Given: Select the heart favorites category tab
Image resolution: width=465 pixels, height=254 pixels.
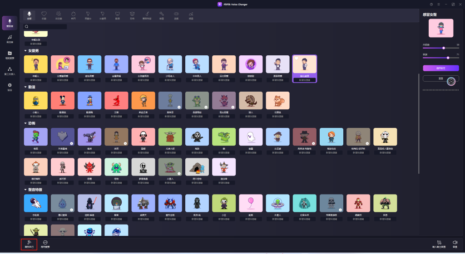Looking at the screenshot, I should point(44,15).
